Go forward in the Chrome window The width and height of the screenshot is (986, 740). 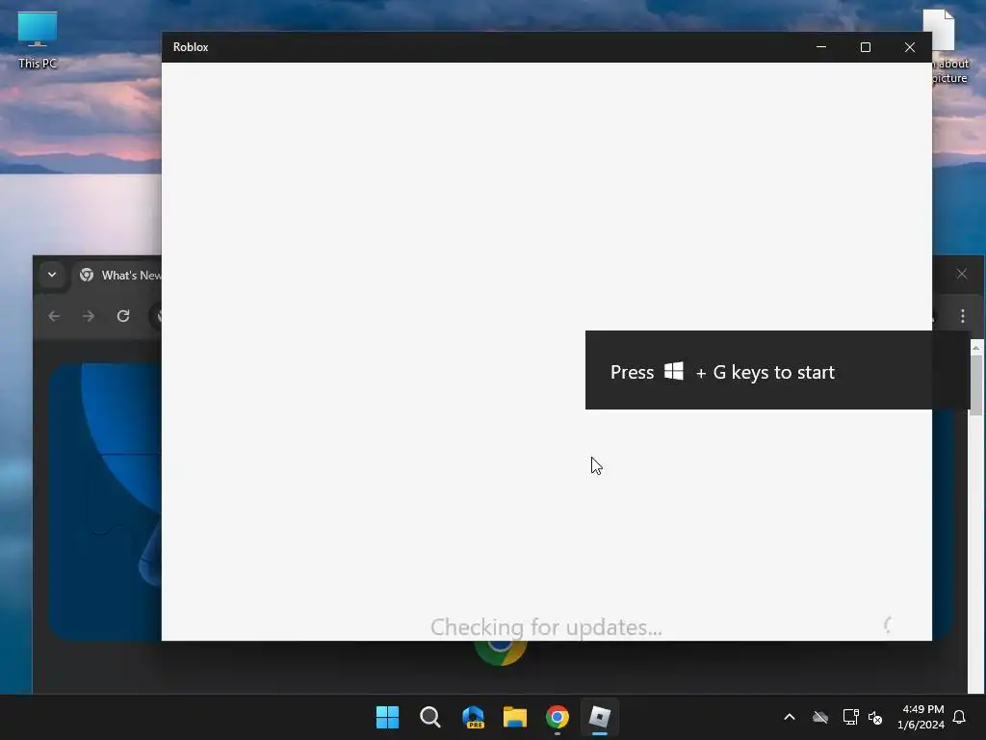(88, 316)
